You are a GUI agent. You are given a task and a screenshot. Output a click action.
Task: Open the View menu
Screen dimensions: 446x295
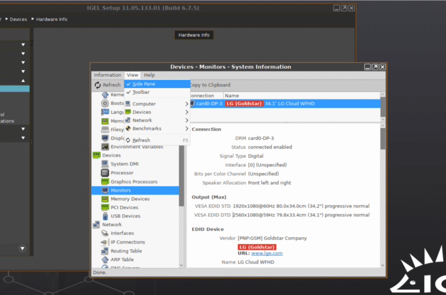[x=132, y=75]
